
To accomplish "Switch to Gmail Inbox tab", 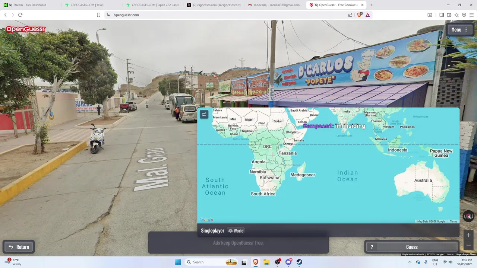I will coord(275,5).
